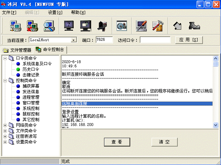The width and height of the screenshot is (221, 165).
Task: Click the 192.168.168.200 text line
Action: tap(78, 125)
